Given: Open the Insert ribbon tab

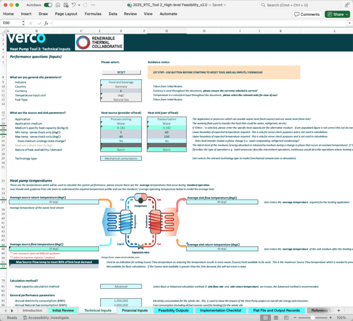Looking at the screenshot, I should (26, 14).
